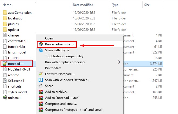Viewport: 178px width, 114px height.
Task: Click the autoCompletion folder icon
Action: coord(5,12)
